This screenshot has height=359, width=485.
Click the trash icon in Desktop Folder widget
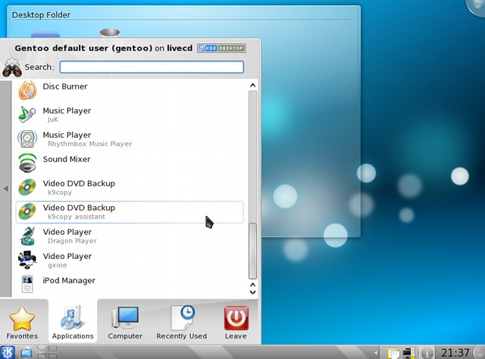tap(109, 33)
